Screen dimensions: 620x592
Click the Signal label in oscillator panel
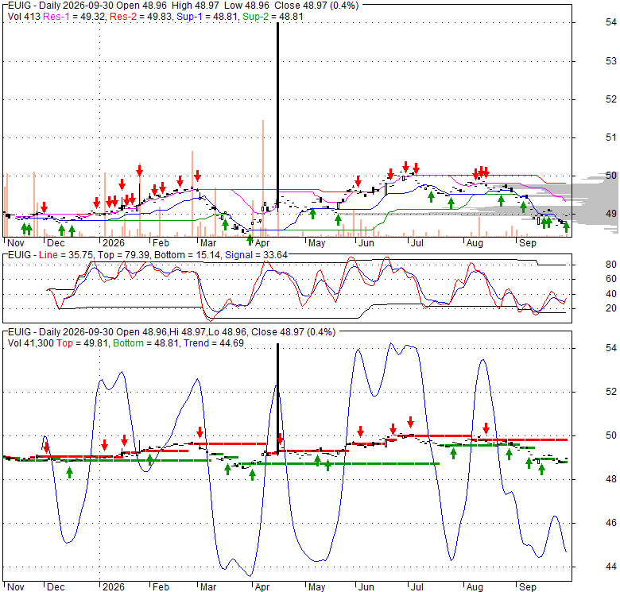(238, 255)
